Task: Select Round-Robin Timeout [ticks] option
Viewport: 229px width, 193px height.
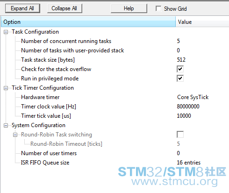Action: (x=66, y=144)
